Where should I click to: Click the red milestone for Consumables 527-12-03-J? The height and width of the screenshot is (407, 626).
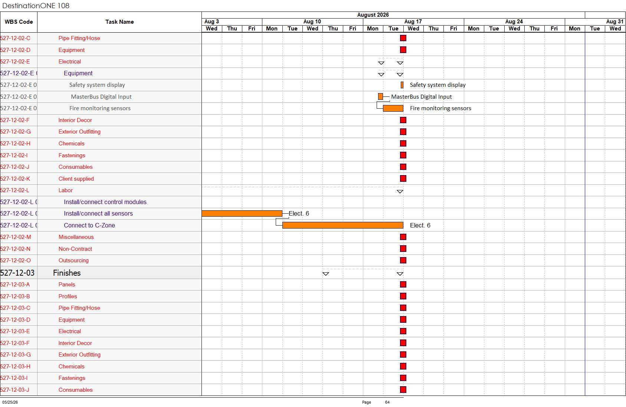pos(403,390)
